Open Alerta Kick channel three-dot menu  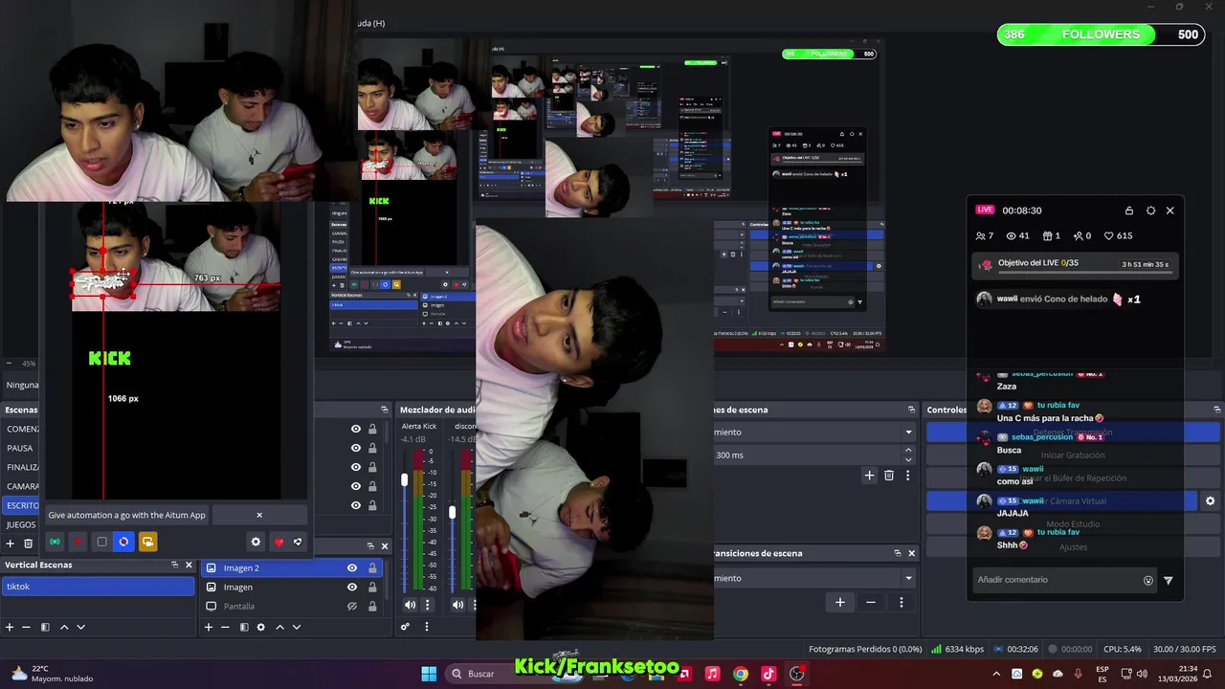pyautogui.click(x=427, y=605)
